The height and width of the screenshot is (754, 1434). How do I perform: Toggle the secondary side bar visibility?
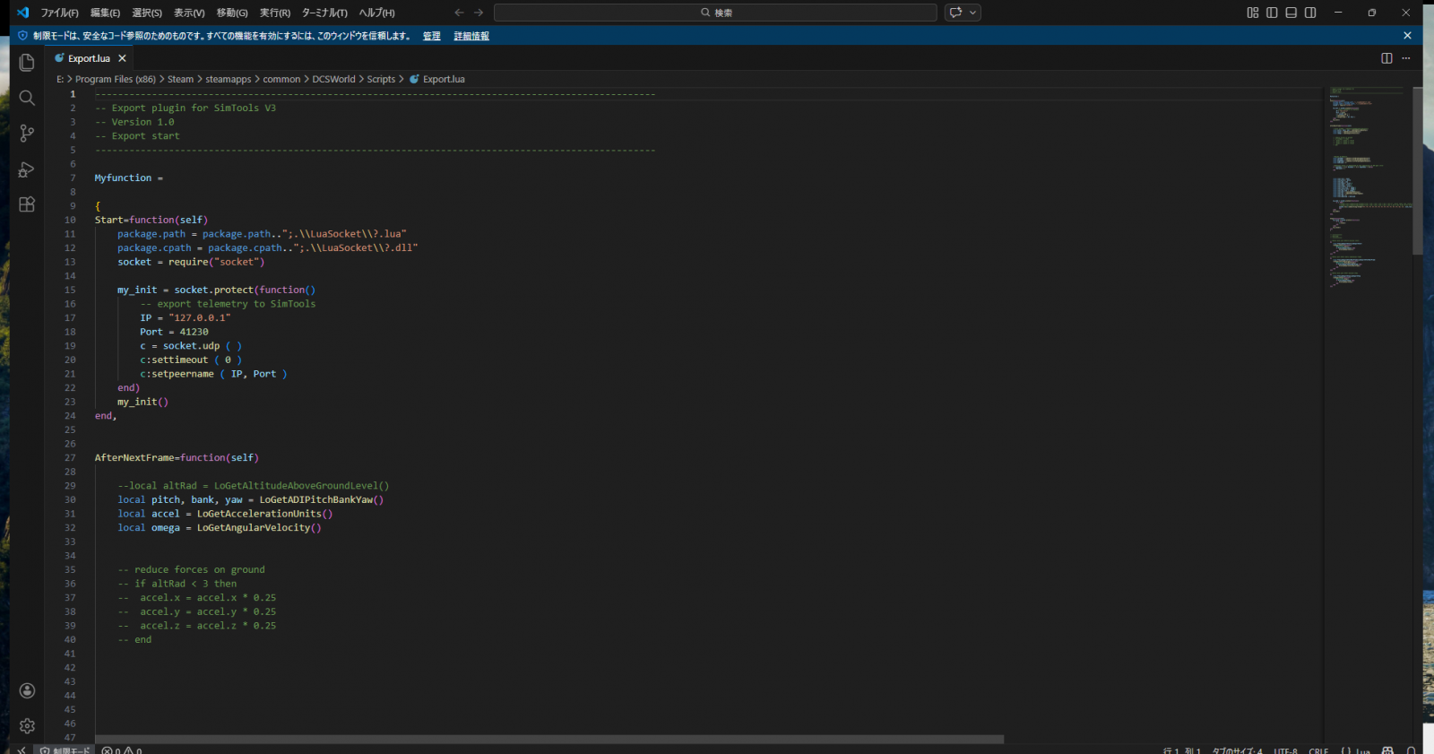tap(1310, 13)
